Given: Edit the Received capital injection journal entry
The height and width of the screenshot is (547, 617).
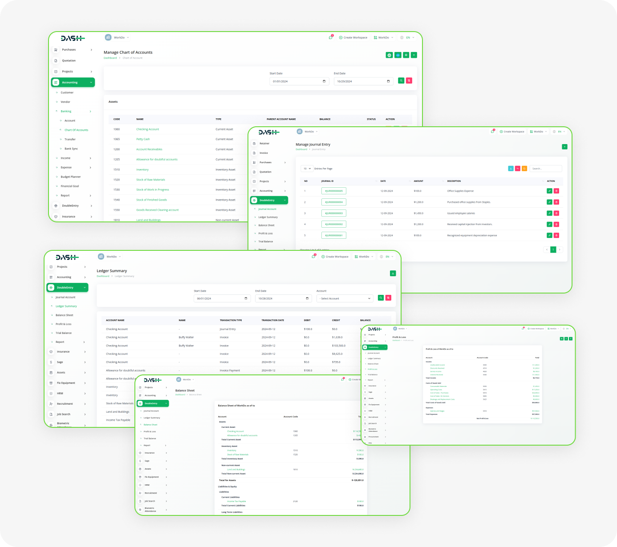Looking at the screenshot, I should pyautogui.click(x=549, y=224).
